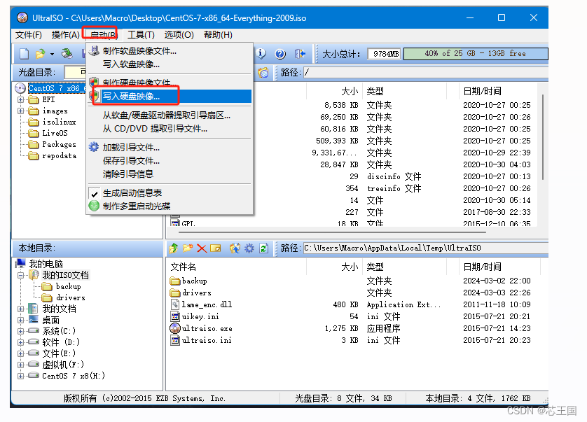The image size is (587, 422).
Task: Click the upper 路径 field showing /
Action: point(426,72)
